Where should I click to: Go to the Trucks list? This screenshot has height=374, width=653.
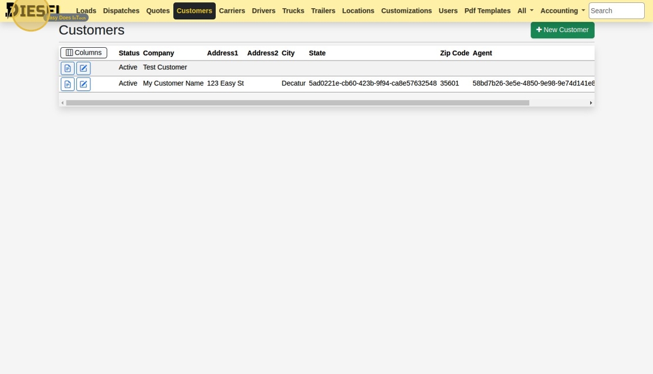(x=293, y=11)
